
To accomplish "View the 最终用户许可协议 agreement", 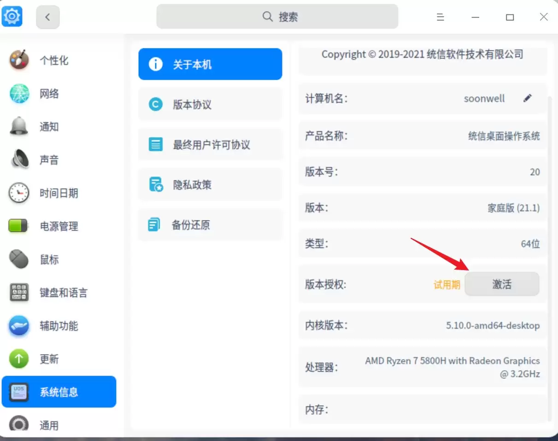I will (x=210, y=144).
